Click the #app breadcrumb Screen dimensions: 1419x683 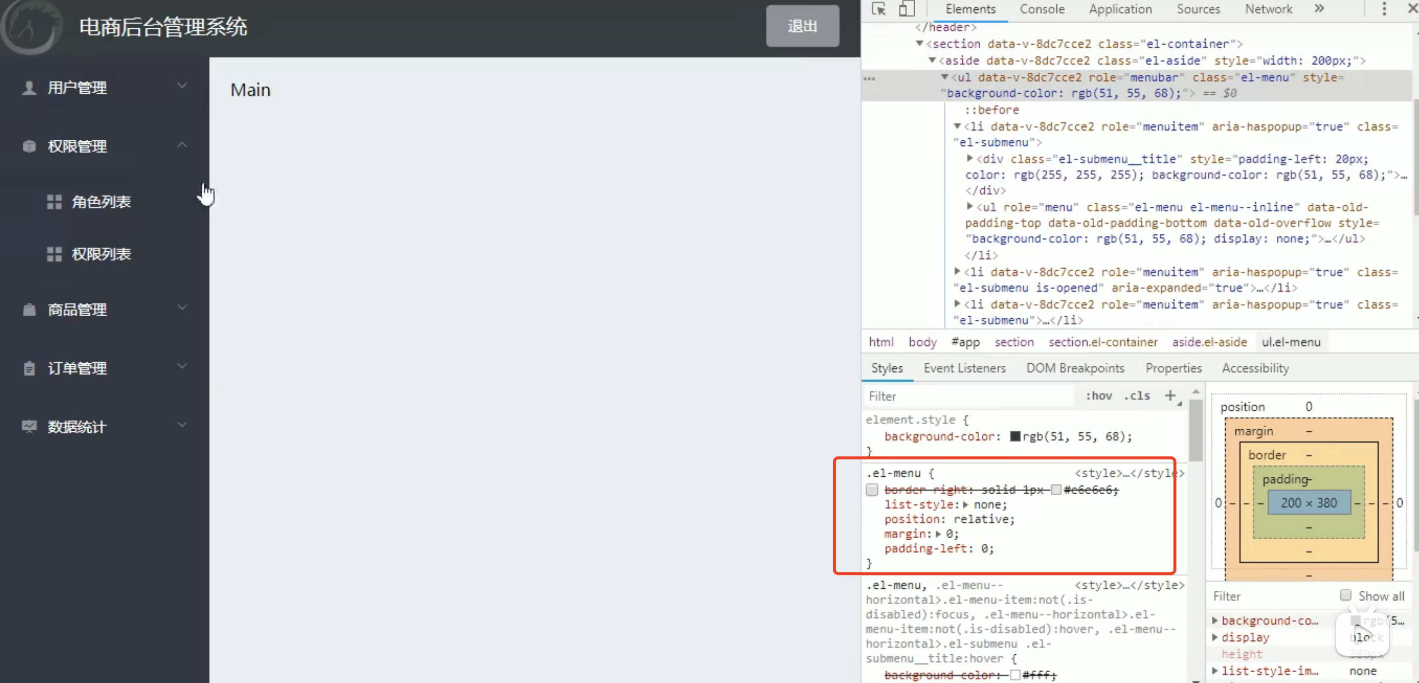pos(965,342)
